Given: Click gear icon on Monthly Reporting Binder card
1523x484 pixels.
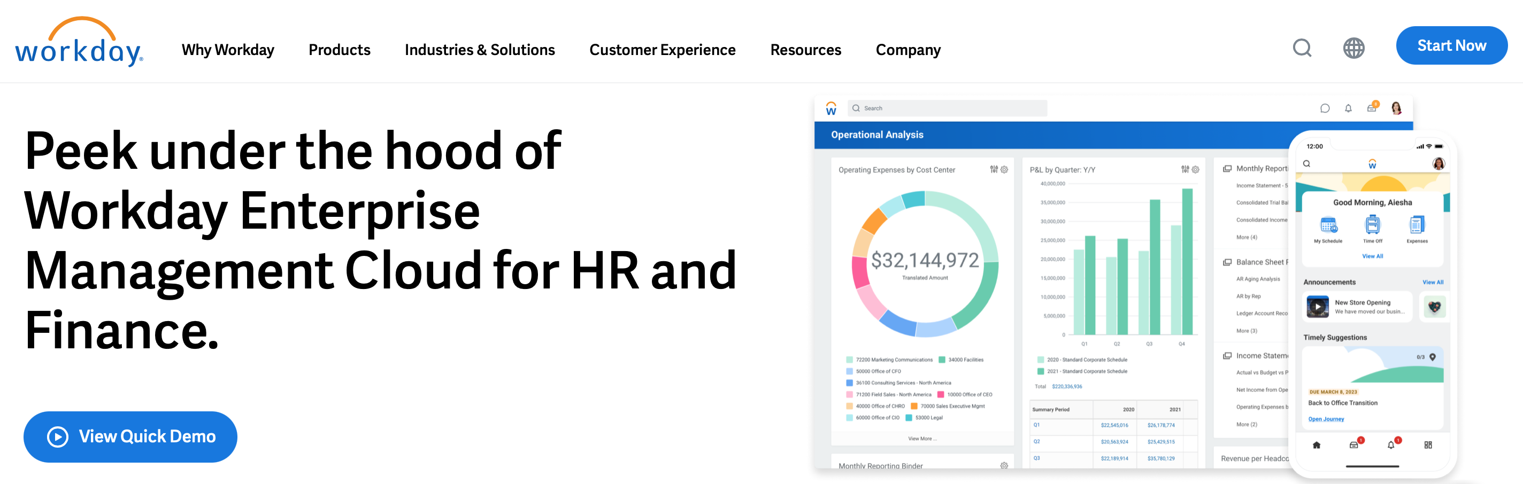Looking at the screenshot, I should pyautogui.click(x=1004, y=466).
